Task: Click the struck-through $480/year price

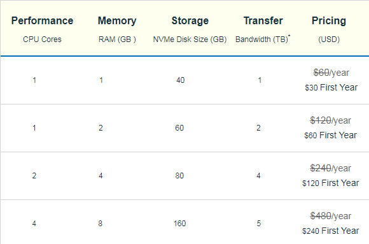Action: [330, 216]
